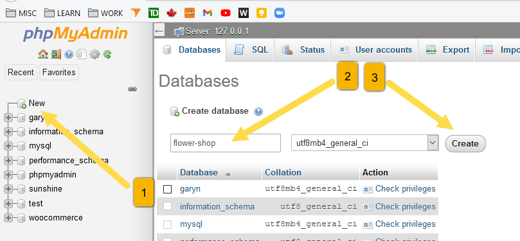Click New in the navigation tree

click(37, 103)
